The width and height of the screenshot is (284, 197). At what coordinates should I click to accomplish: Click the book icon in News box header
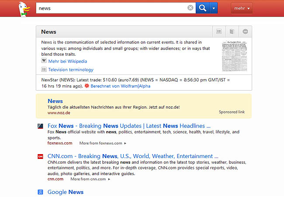click(232, 32)
